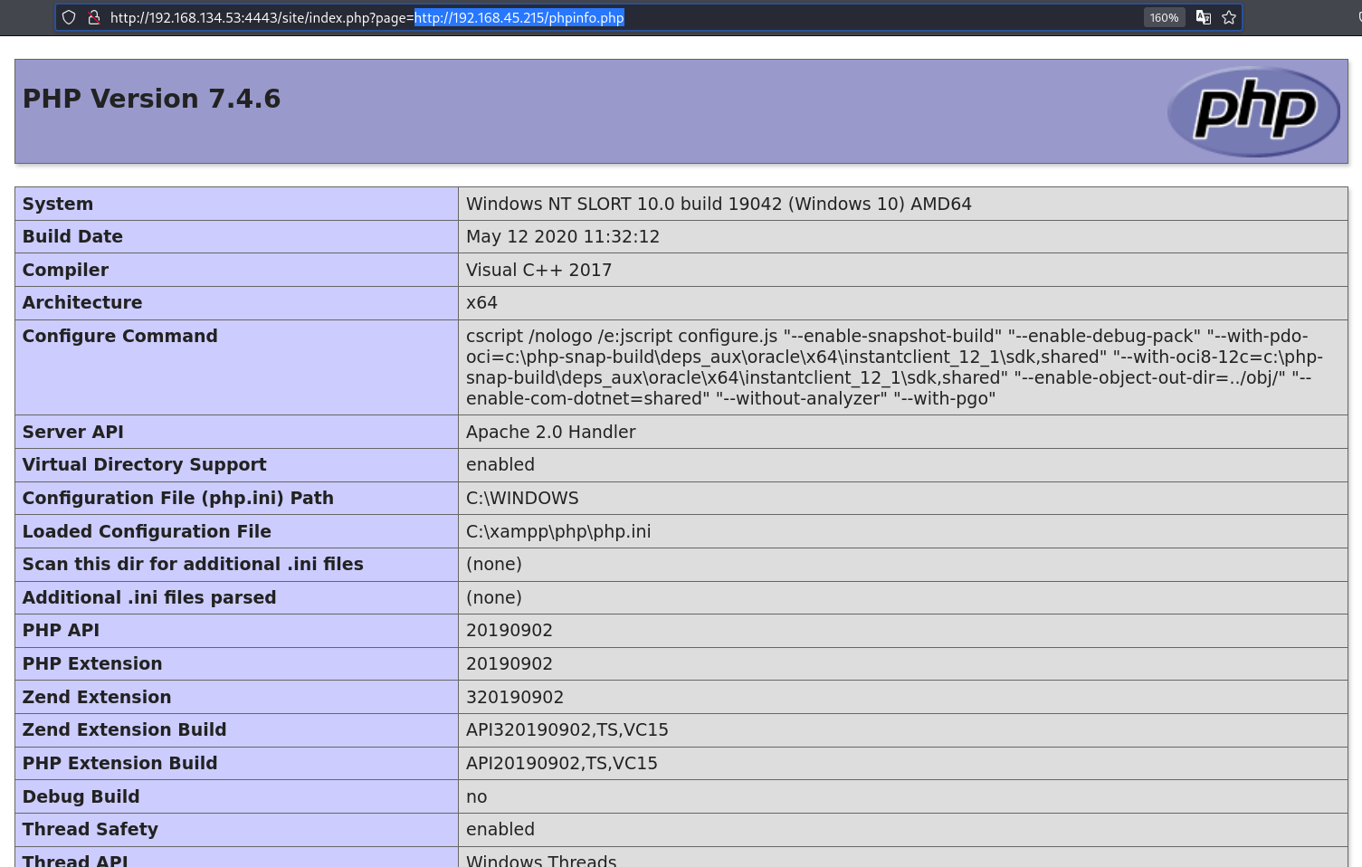Click Scan this dir for additional .ini label

coord(193,564)
